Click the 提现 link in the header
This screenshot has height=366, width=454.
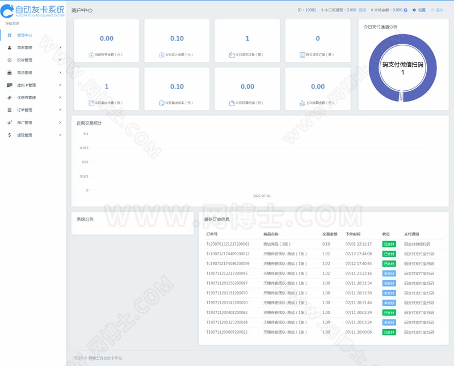click(362, 10)
